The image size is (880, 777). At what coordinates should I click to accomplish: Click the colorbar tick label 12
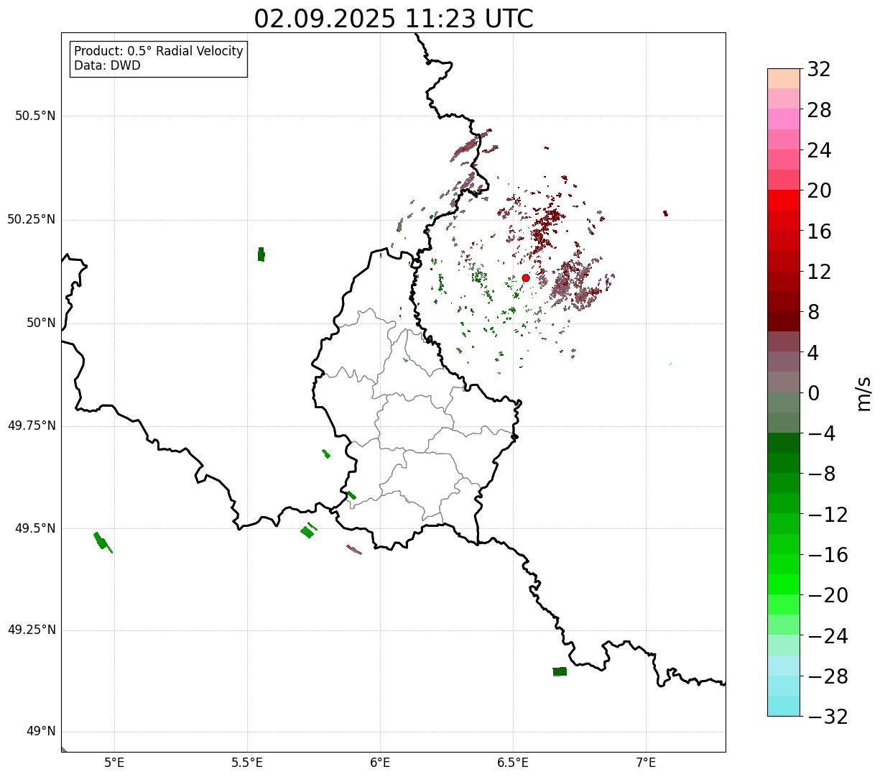[819, 272]
